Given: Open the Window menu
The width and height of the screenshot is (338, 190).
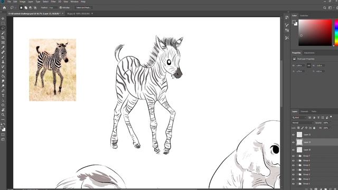Looking at the screenshot, I should [74, 2].
